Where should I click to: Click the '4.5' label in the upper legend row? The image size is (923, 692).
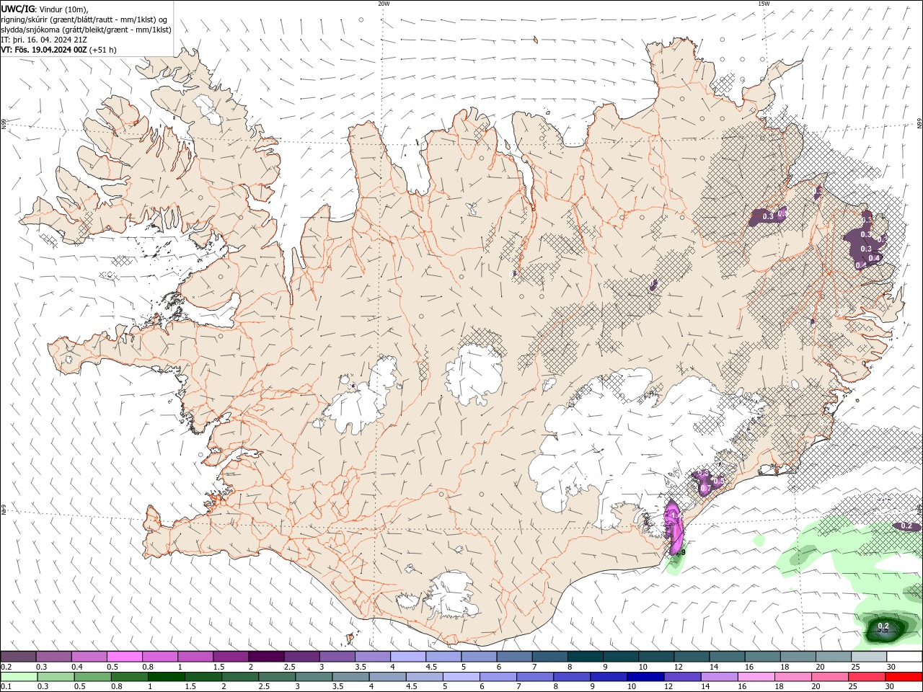point(431,667)
